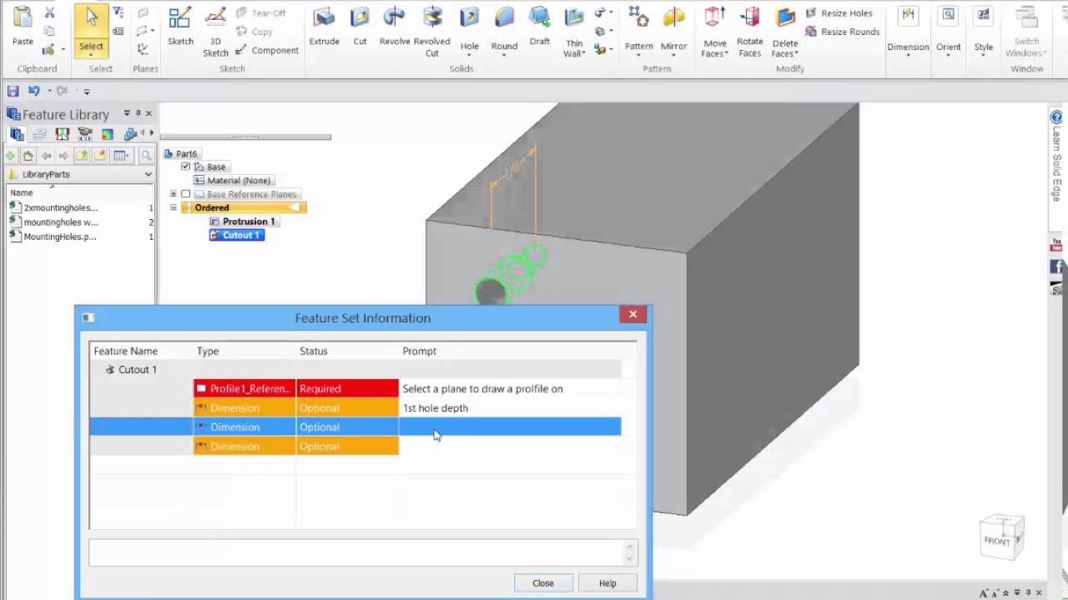Screen dimensions: 1068x600
Task: Open YouTube icon on right sidebar
Action: tap(1056, 246)
